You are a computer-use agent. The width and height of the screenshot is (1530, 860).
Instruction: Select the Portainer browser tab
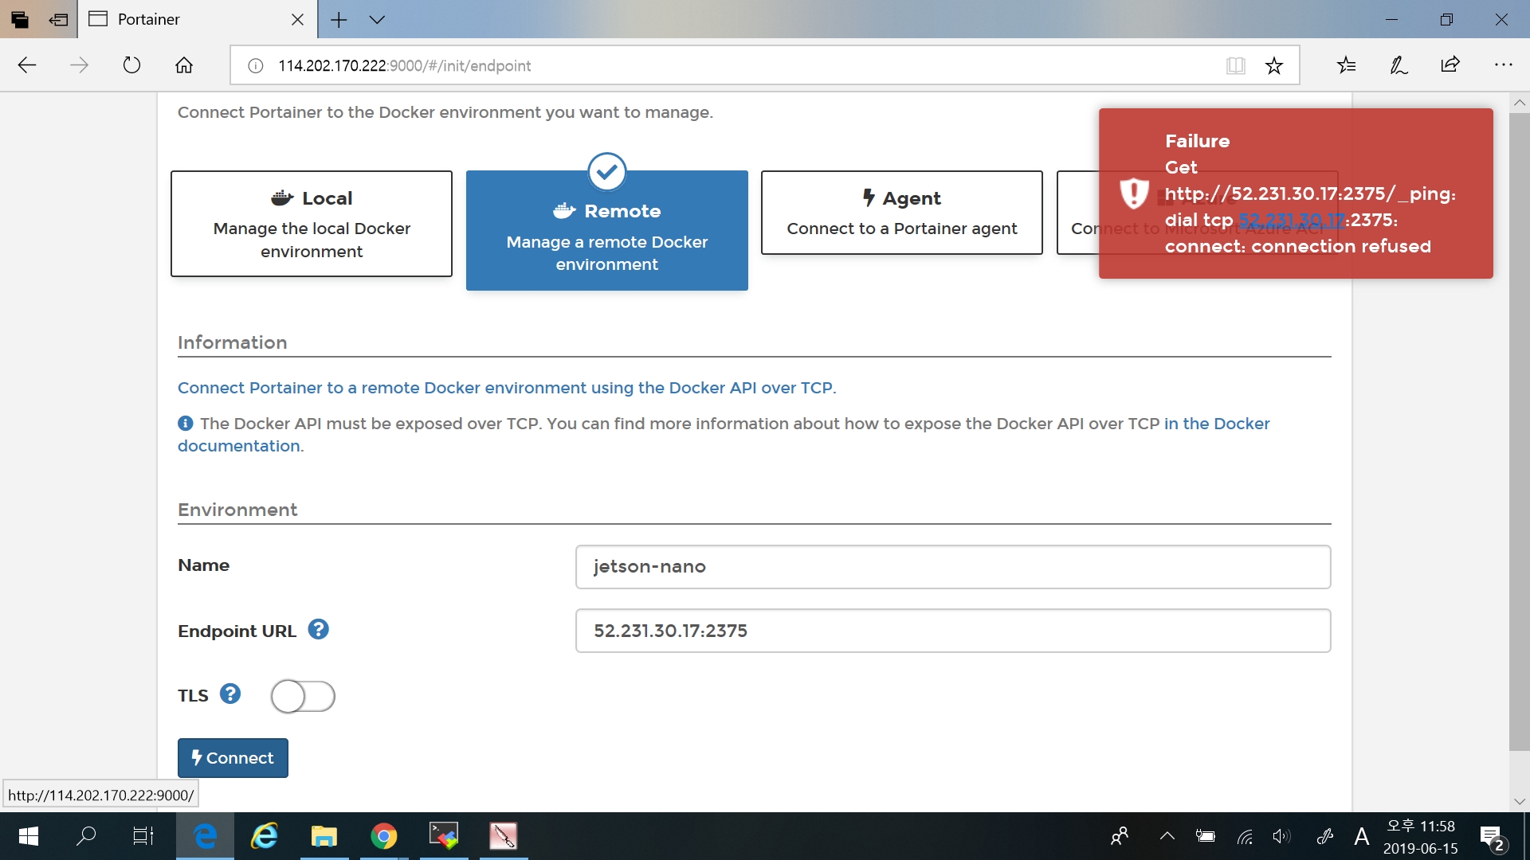click(197, 19)
